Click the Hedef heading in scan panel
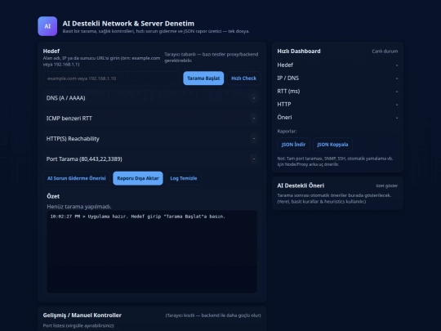 [51, 51]
